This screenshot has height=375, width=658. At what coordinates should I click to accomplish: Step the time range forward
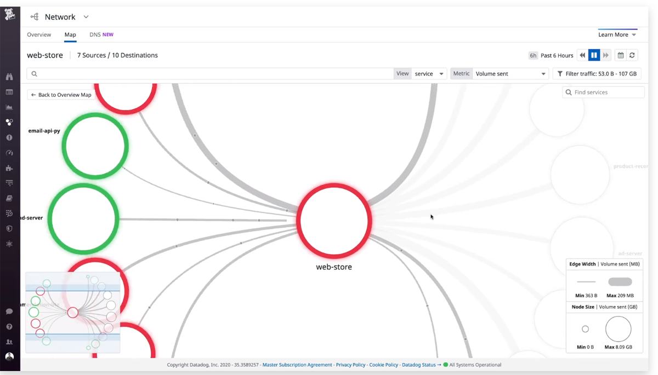tap(606, 55)
